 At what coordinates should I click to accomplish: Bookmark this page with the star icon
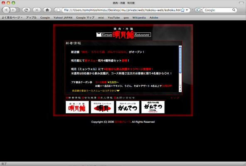(x=183, y=10)
